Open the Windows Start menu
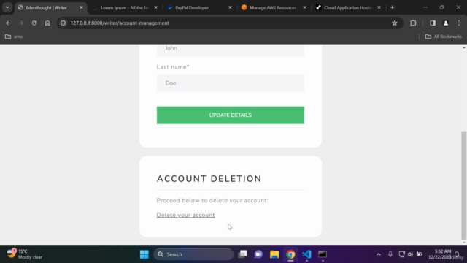Screen dimensions: 467x263 [144, 254]
